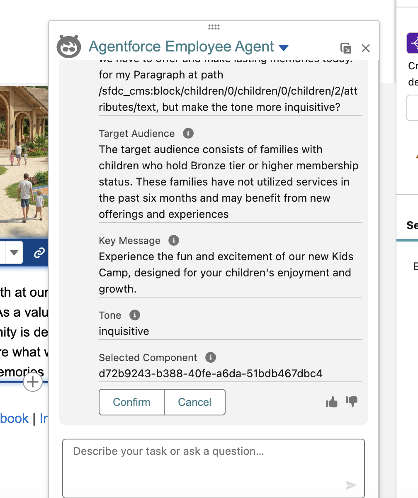Screen dimensions: 418x498
Task: Click the Target Audience description text
Action: [228, 182]
